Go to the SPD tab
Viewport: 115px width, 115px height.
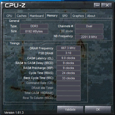pos(65,16)
